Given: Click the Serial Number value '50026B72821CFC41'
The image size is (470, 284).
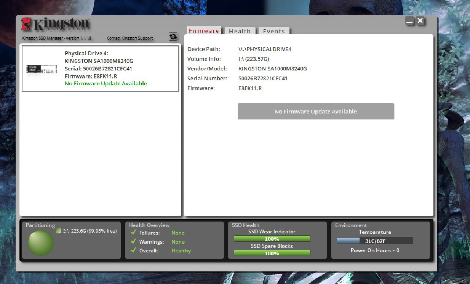Looking at the screenshot, I should (x=263, y=79).
